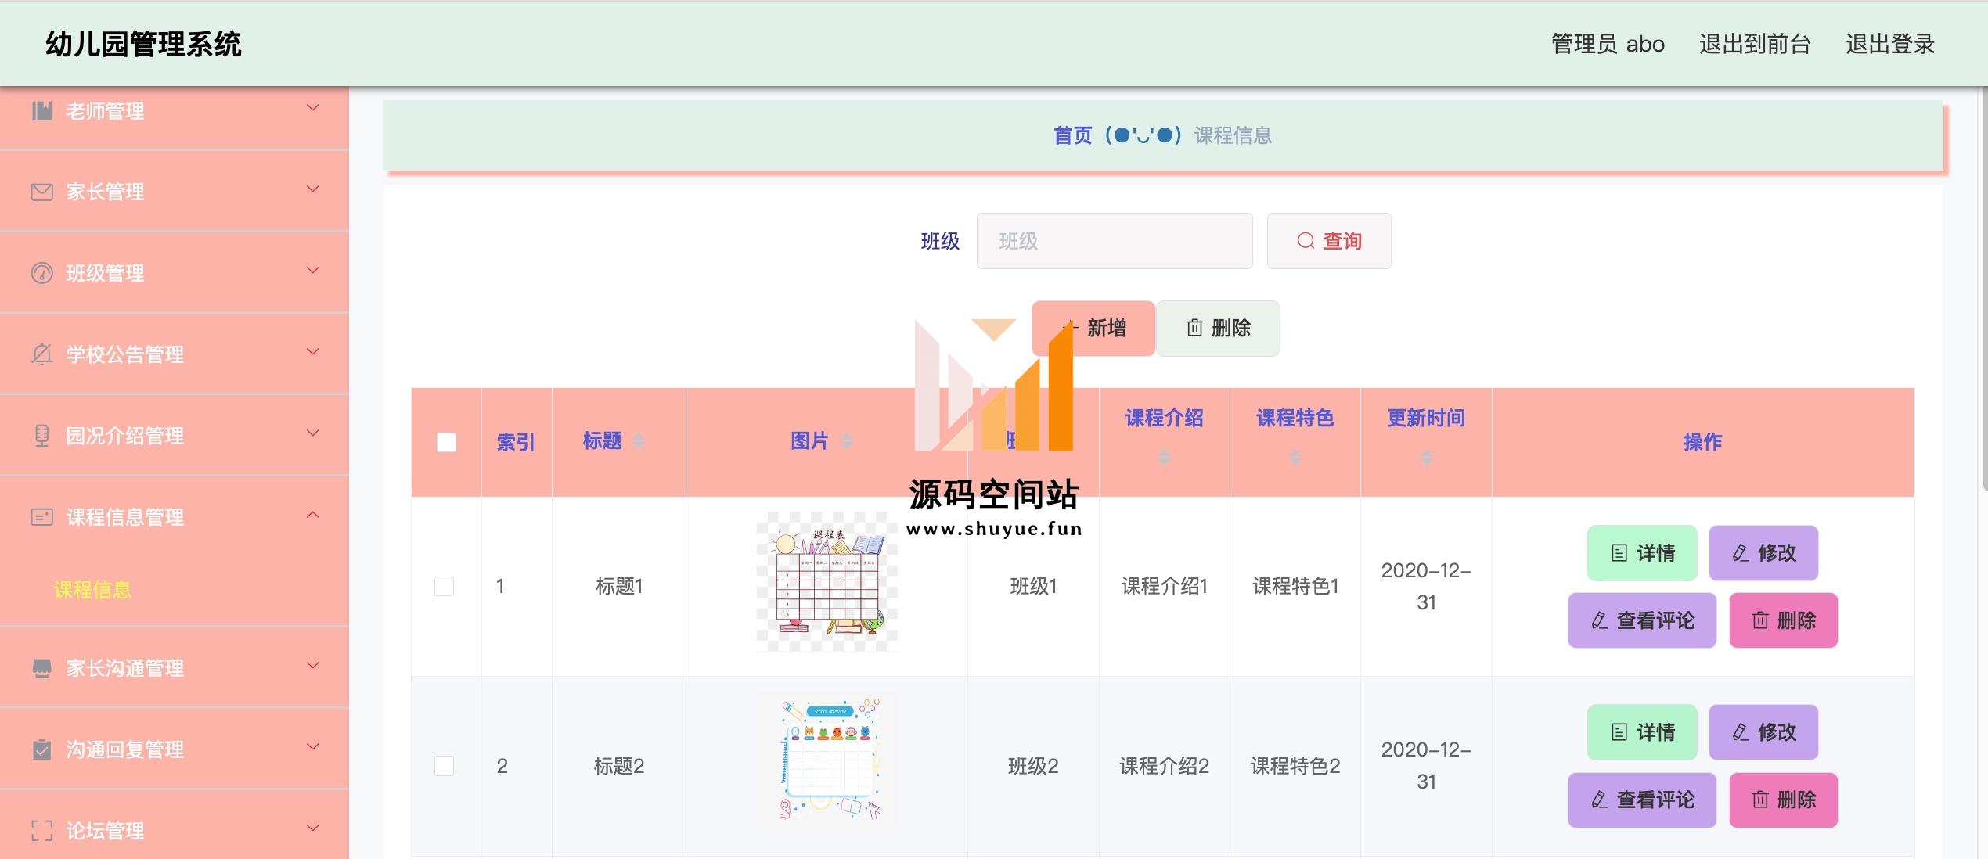Click document icon on 标题2 详情 button
Viewport: 1988px width, 859px height.
1619,732
